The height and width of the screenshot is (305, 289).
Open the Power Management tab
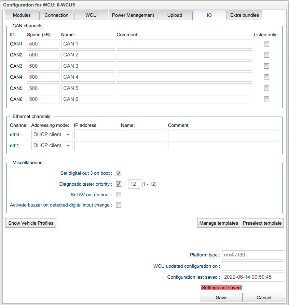(133, 15)
